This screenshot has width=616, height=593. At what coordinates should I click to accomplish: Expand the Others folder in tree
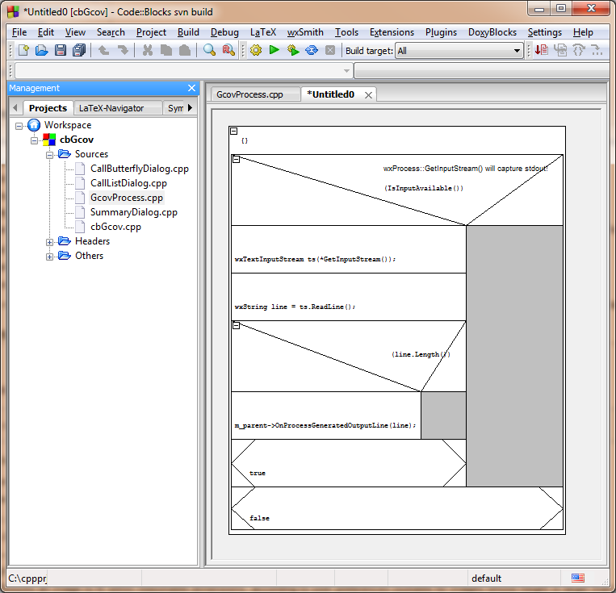[50, 256]
